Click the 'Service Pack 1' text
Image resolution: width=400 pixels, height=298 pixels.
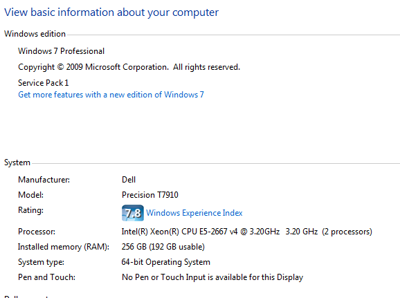click(44, 83)
